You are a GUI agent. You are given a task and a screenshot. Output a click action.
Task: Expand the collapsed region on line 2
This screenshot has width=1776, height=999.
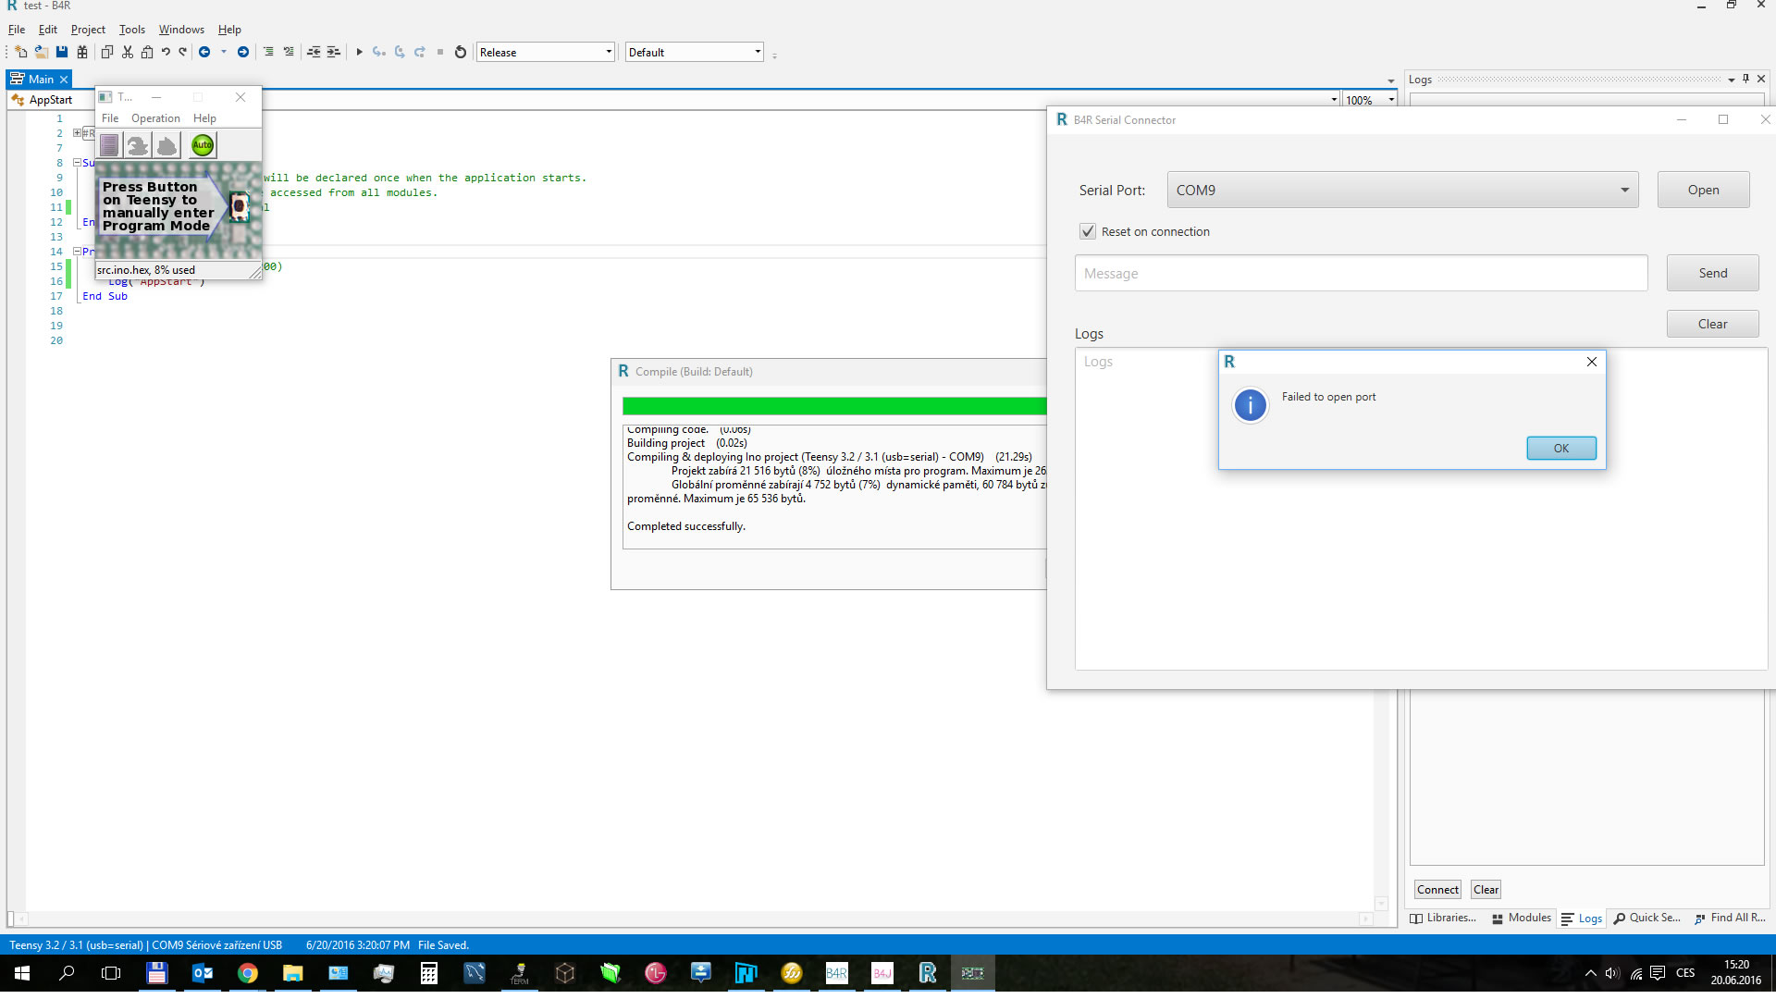(77, 133)
